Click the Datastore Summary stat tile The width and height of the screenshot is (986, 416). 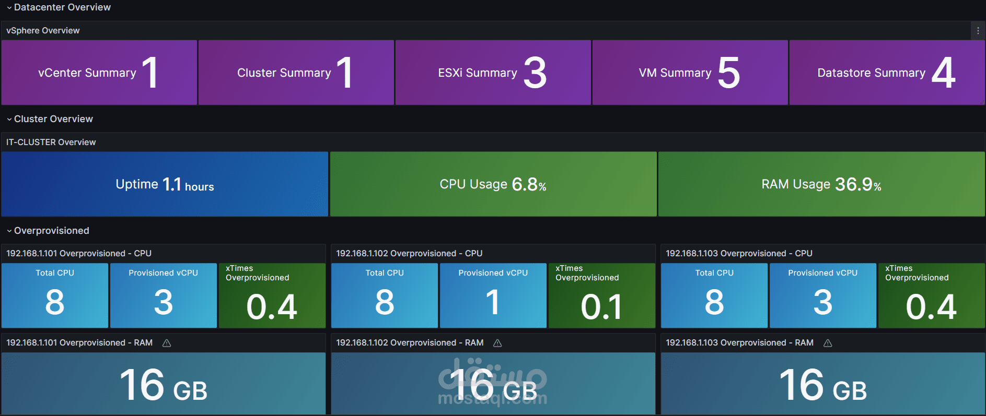click(x=887, y=73)
